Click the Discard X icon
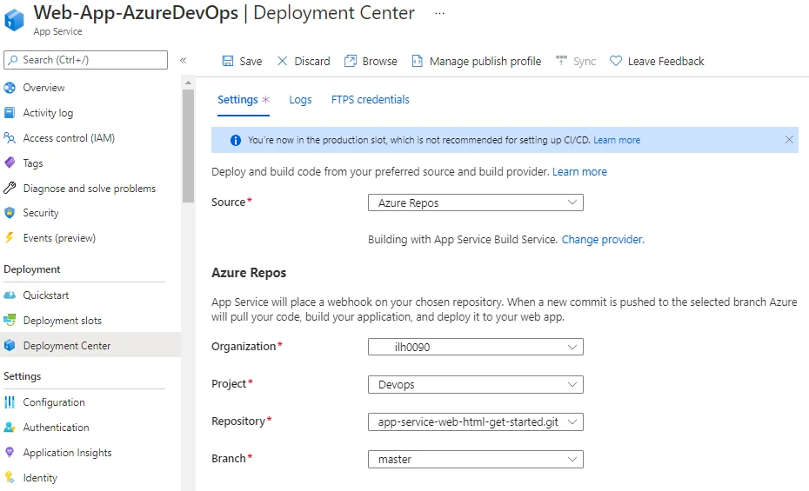The width and height of the screenshot is (809, 491). pyautogui.click(x=282, y=62)
